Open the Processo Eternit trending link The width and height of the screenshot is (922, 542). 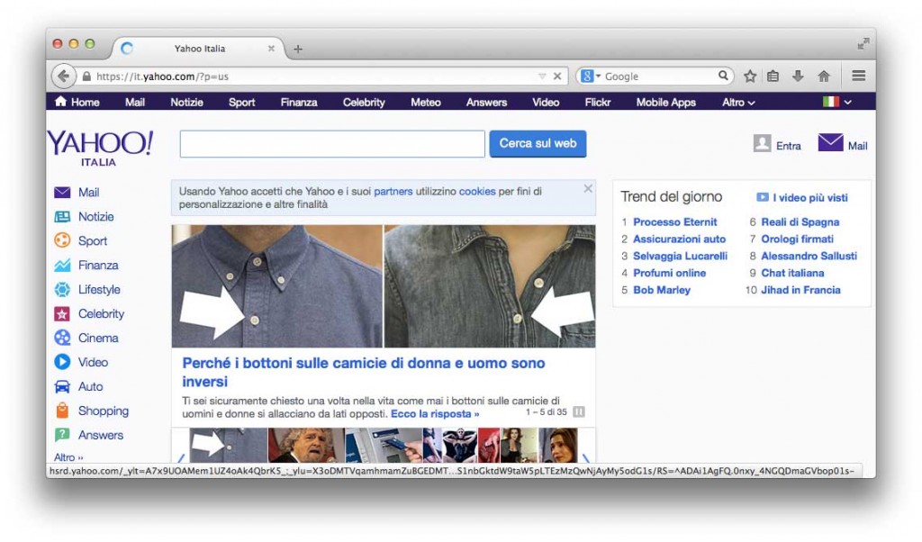[673, 221]
